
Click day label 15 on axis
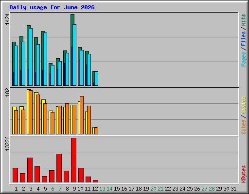(x=117, y=189)
